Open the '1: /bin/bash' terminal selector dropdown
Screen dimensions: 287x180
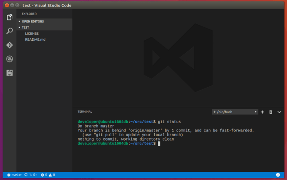pos(235,112)
